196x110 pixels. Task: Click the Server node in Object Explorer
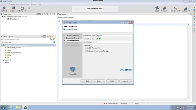(x=7, y=62)
